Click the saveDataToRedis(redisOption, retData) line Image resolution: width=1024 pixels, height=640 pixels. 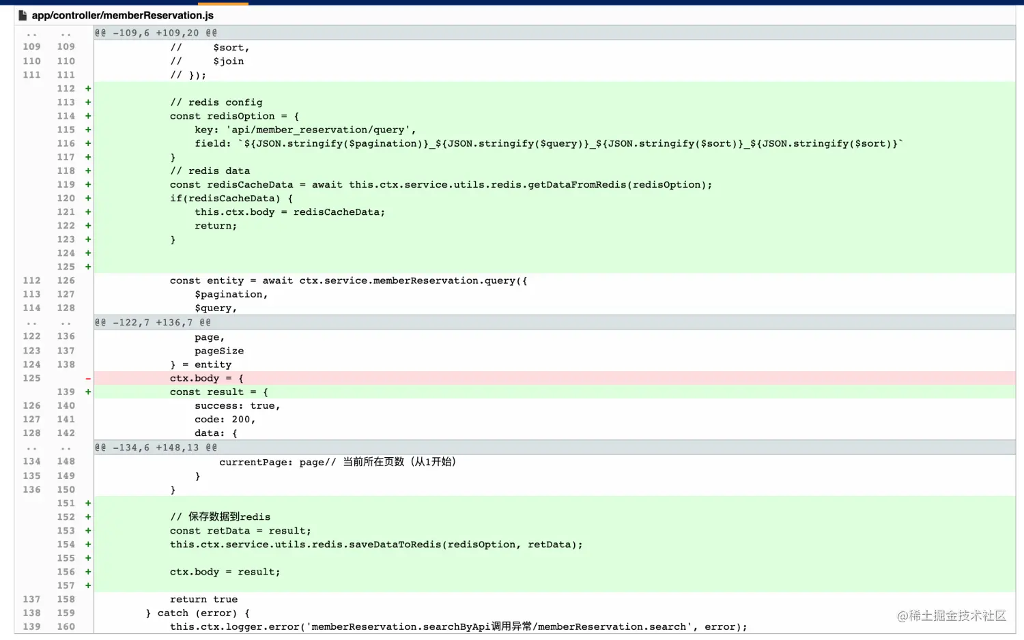click(377, 544)
